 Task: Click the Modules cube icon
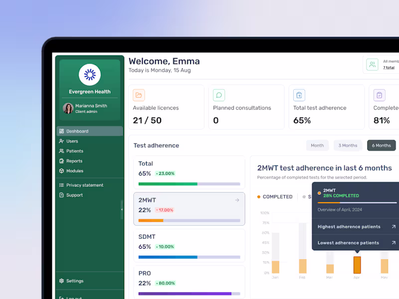pos(61,171)
